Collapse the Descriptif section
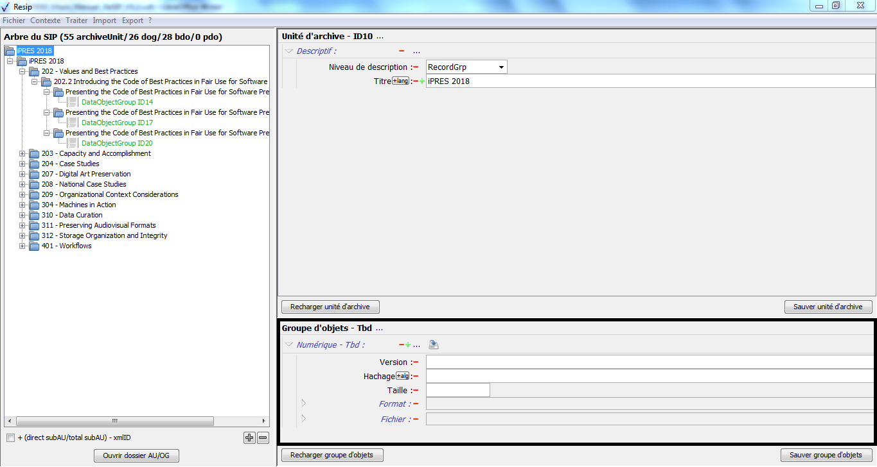Image resolution: width=877 pixels, height=467 pixels. 289,51
